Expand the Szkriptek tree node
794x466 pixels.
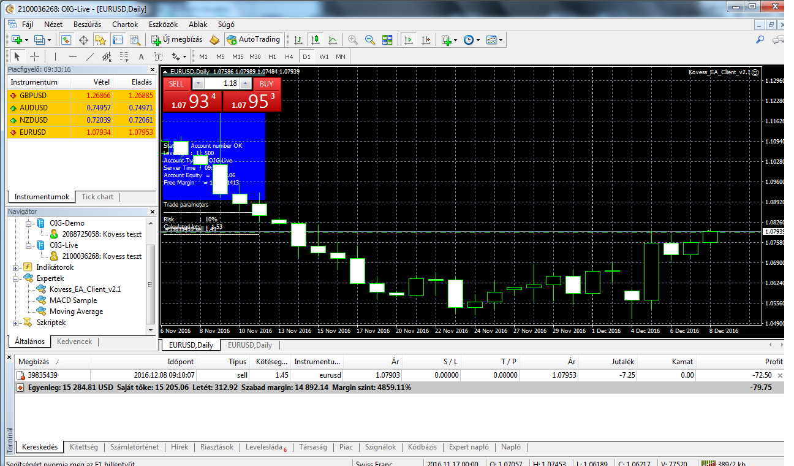tap(16, 323)
